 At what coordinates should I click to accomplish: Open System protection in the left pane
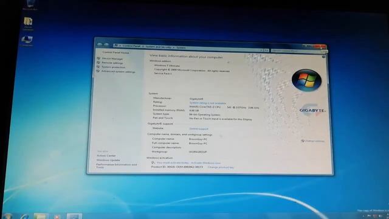click(x=113, y=68)
